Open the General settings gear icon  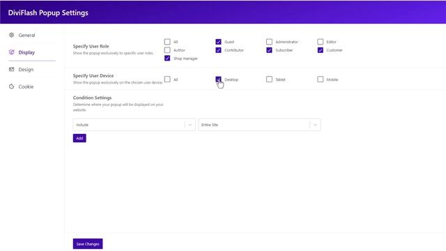pos(11,35)
